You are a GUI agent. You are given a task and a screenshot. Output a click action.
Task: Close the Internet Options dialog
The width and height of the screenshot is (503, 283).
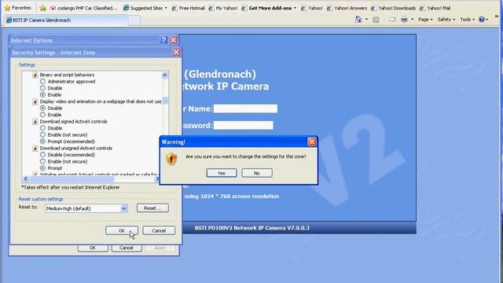(173, 40)
